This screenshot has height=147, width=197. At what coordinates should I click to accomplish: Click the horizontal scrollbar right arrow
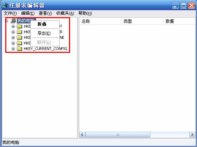(192, 135)
